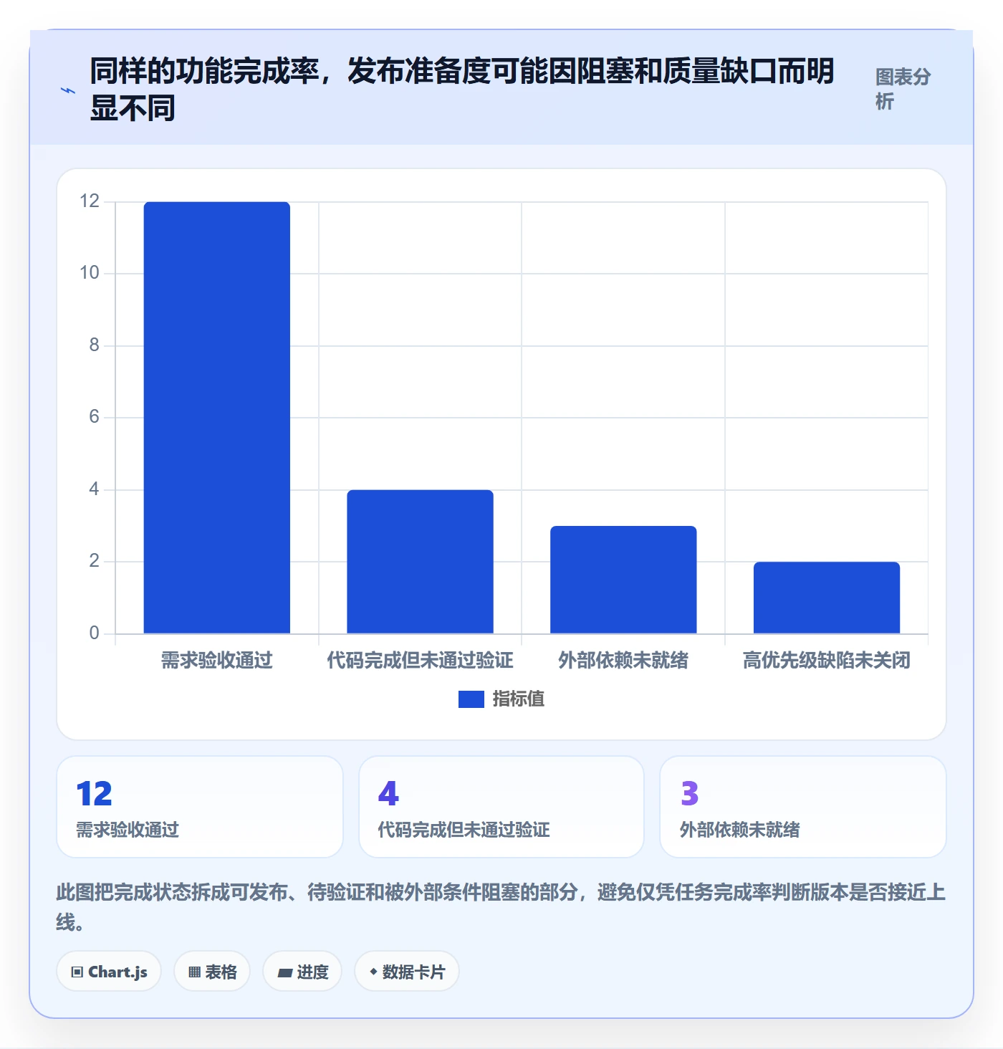Screen dimensions: 1003x1049
Task: Click the y-axis value 12
Action: 90,201
